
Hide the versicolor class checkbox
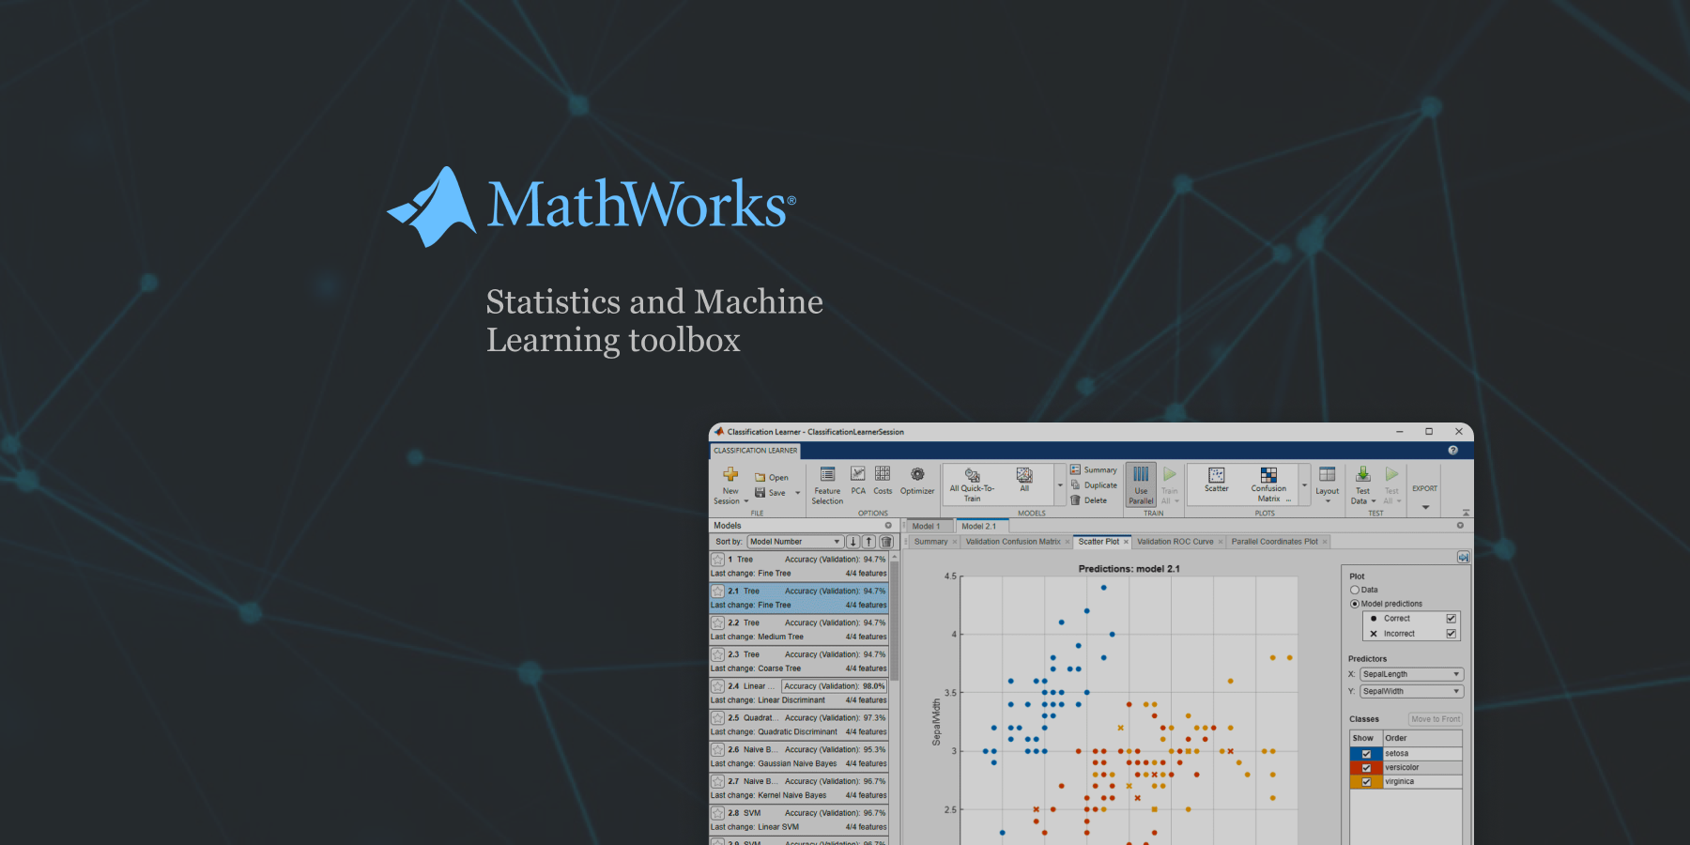[x=1366, y=768]
